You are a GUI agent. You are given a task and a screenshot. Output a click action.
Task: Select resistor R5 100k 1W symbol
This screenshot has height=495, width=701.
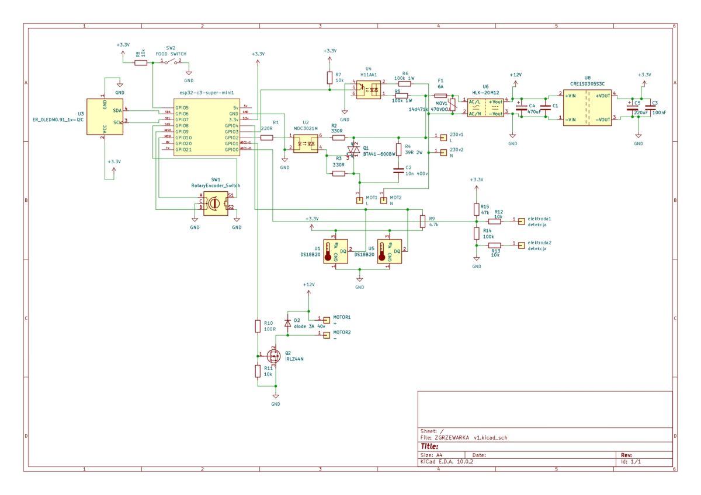401,95
